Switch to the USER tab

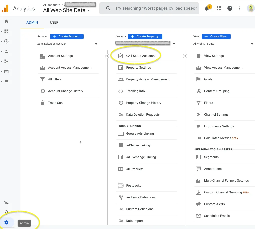(x=54, y=23)
